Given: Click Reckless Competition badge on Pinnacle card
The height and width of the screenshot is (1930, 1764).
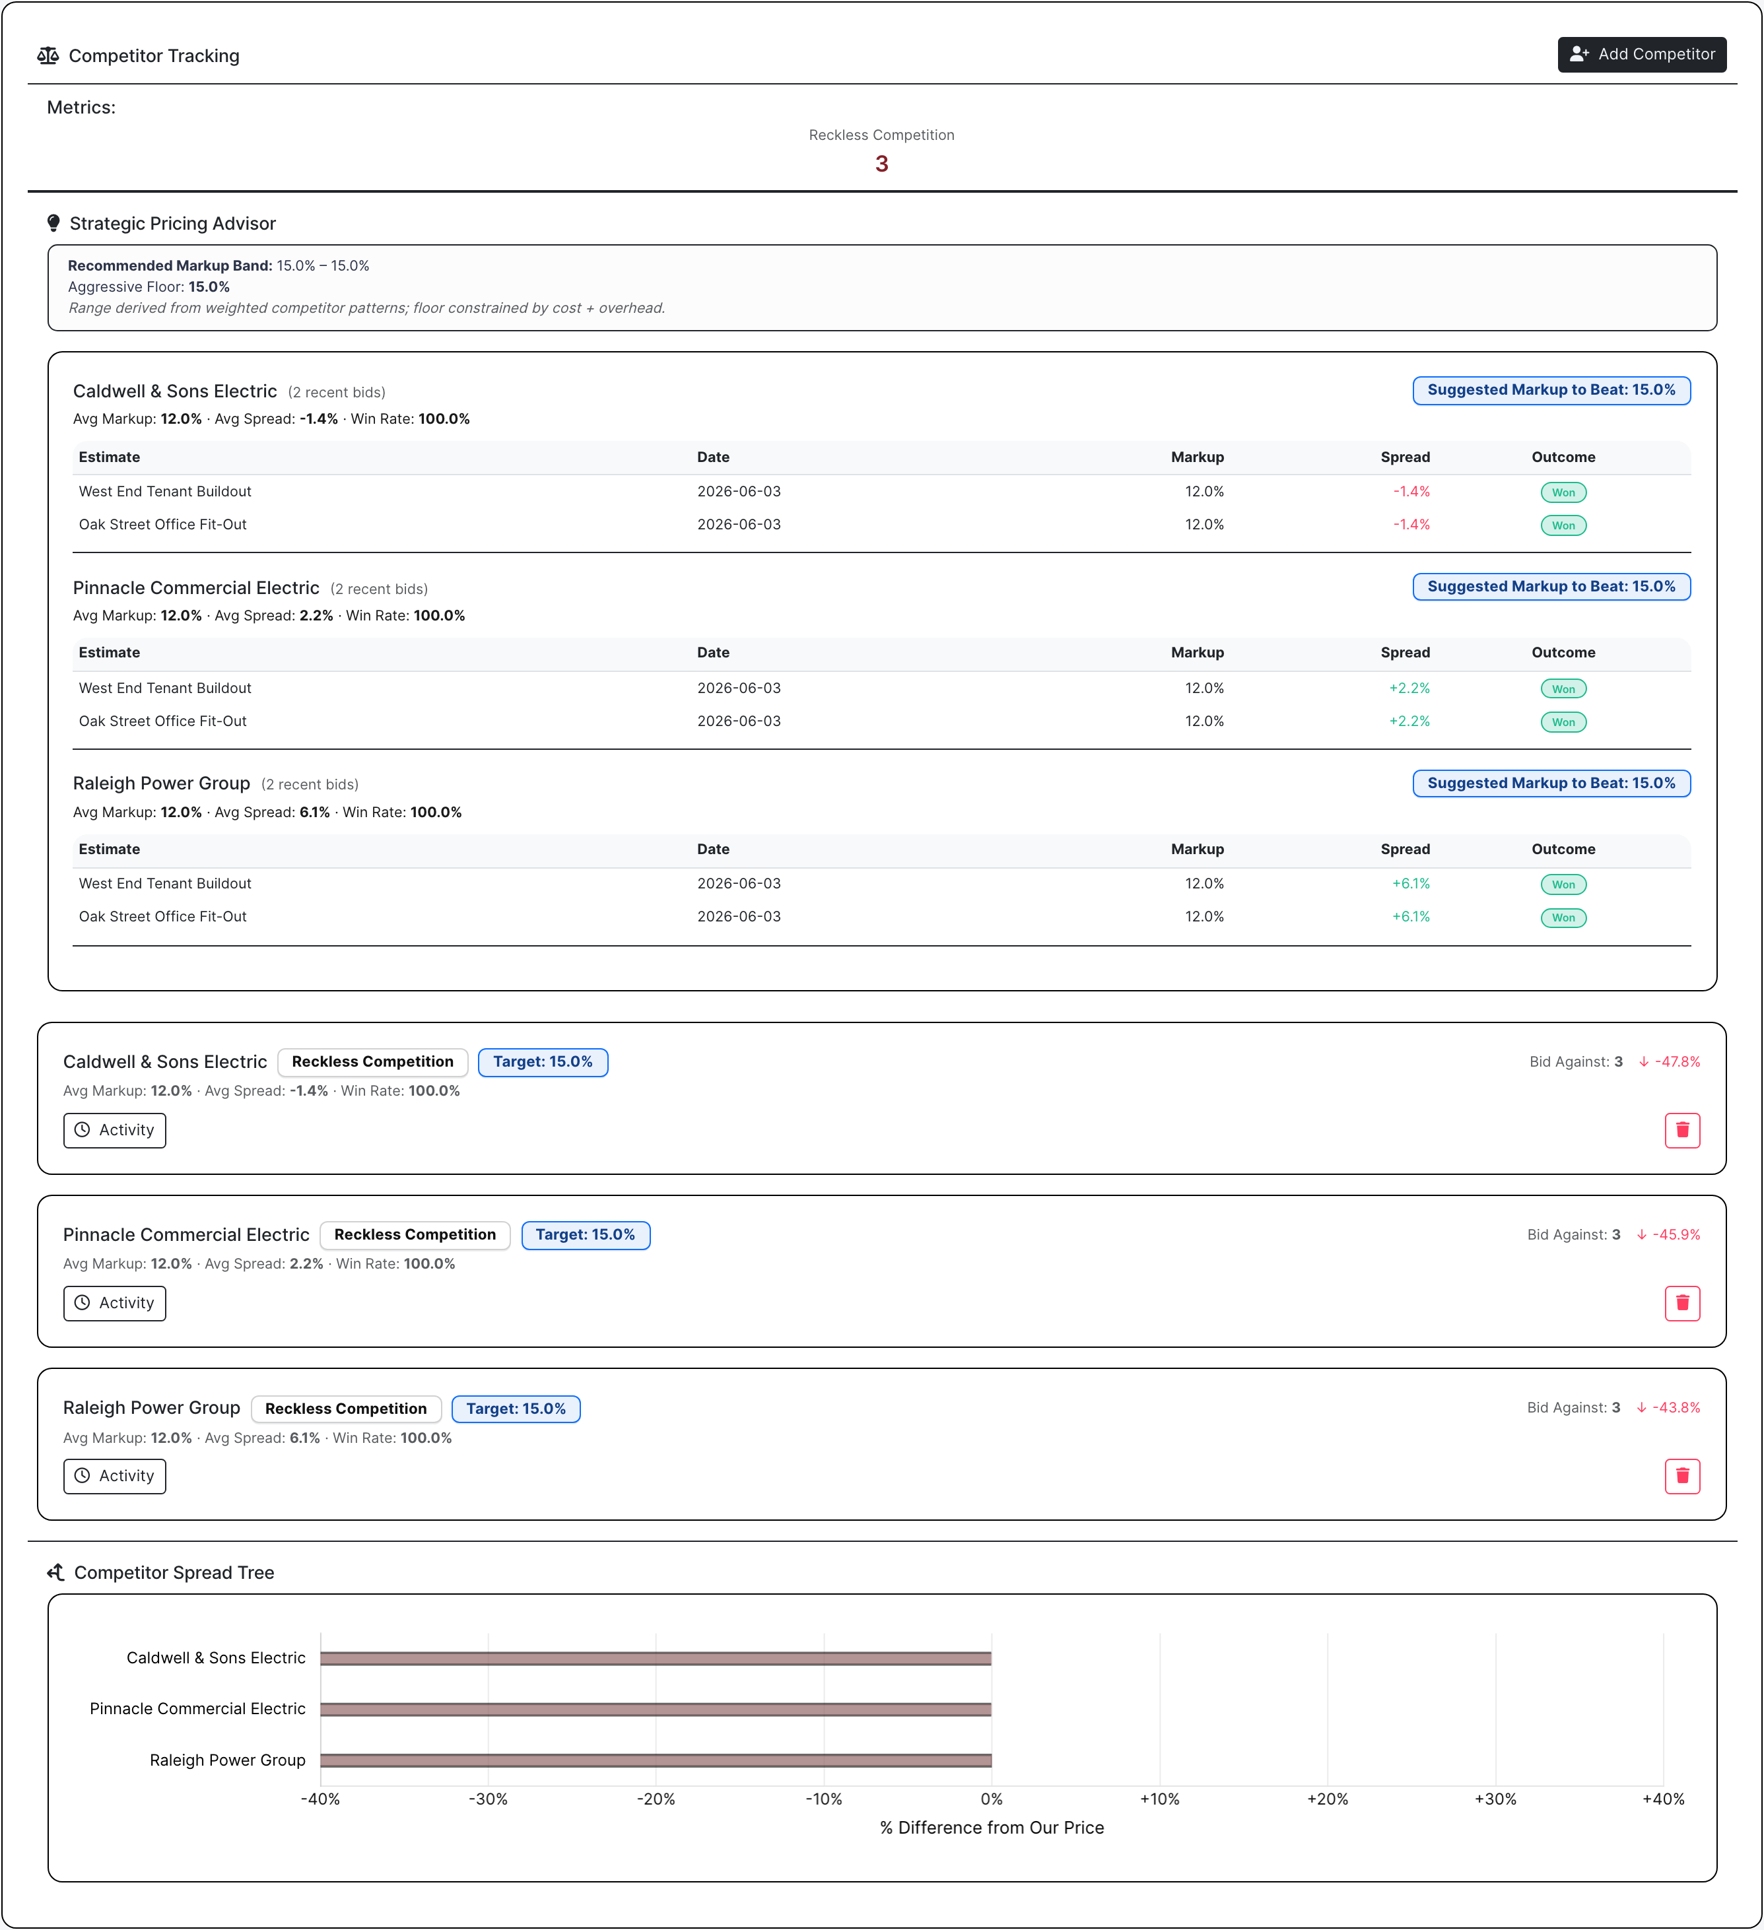Looking at the screenshot, I should (x=415, y=1234).
